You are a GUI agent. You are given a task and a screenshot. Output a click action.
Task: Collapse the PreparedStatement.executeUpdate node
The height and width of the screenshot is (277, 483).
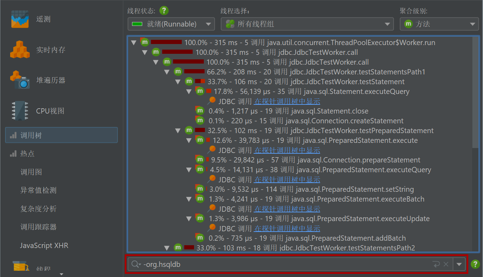pos(189,219)
